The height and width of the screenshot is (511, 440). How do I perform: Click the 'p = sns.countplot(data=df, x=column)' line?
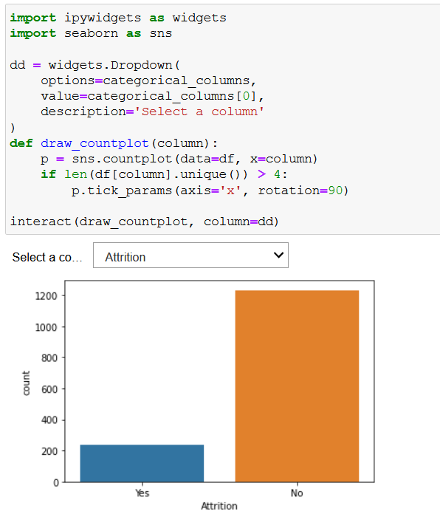(x=179, y=159)
